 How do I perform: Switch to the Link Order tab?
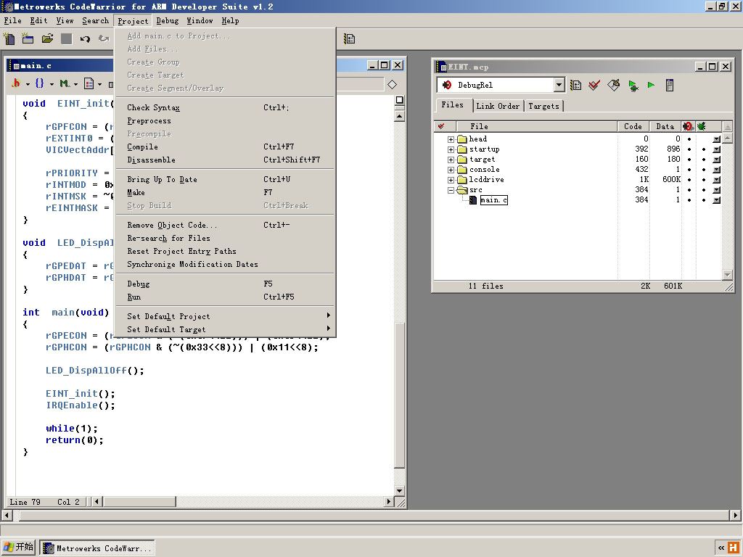[498, 106]
